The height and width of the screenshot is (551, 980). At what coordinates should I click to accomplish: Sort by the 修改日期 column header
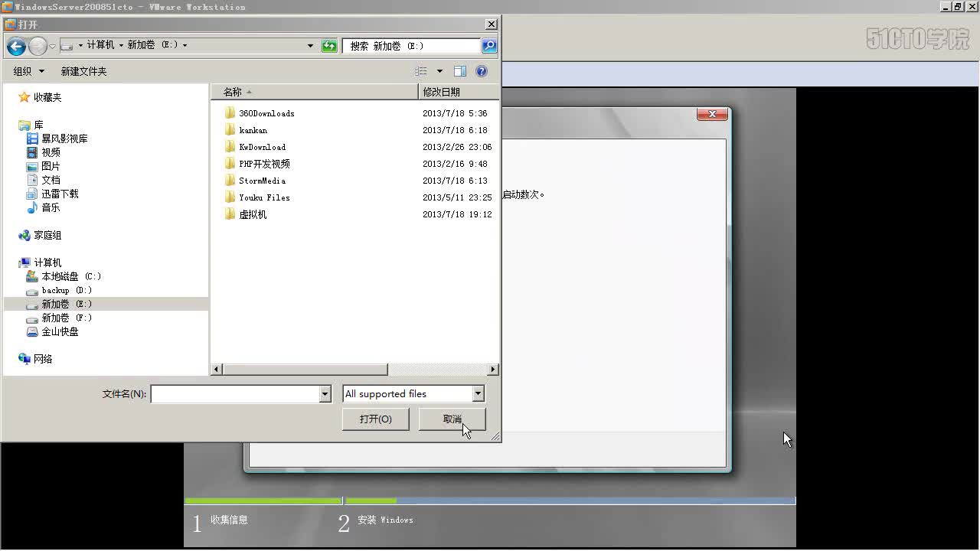pos(459,92)
